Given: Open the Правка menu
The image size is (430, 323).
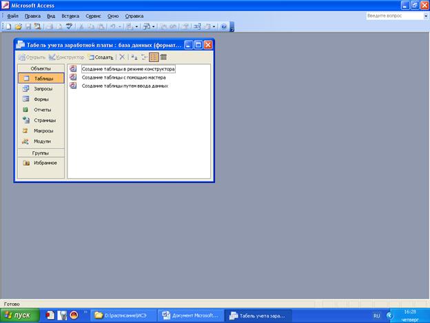Looking at the screenshot, I should (32, 16).
